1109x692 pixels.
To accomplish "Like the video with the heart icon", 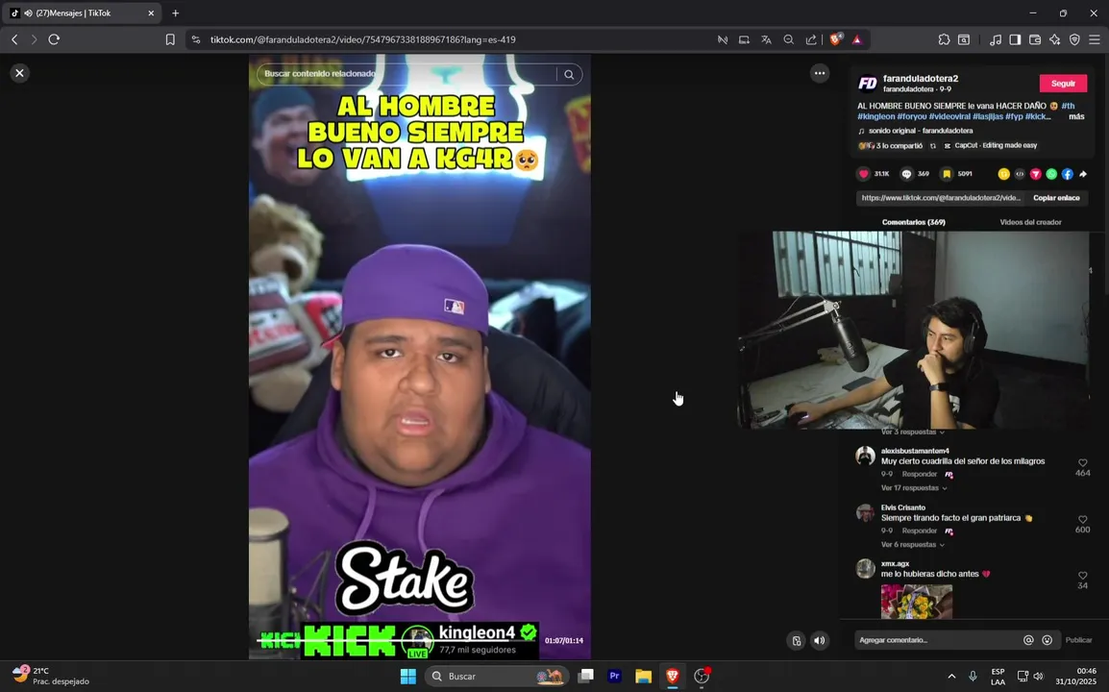I will pyautogui.click(x=864, y=174).
